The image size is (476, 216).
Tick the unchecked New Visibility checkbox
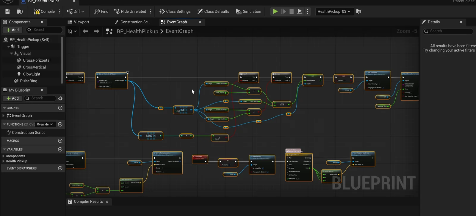click(x=378, y=84)
